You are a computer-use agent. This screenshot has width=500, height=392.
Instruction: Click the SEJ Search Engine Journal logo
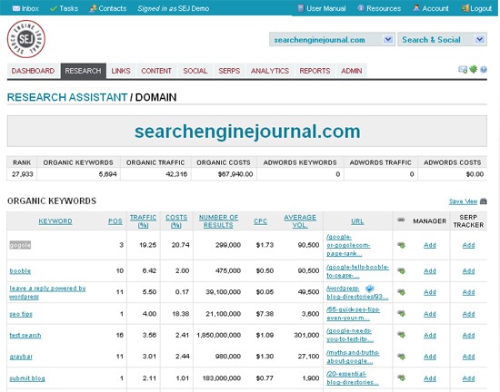tap(25, 39)
